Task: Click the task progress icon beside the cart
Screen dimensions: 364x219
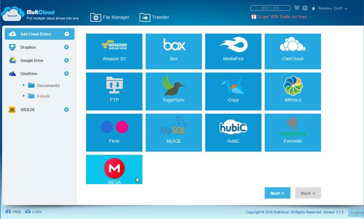Action: point(305,8)
